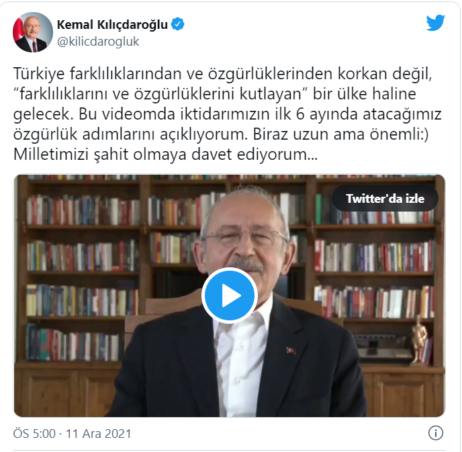Click the quoted phrase "farklılıklarını ve özgürlüklerini kutlayan"

(160, 94)
